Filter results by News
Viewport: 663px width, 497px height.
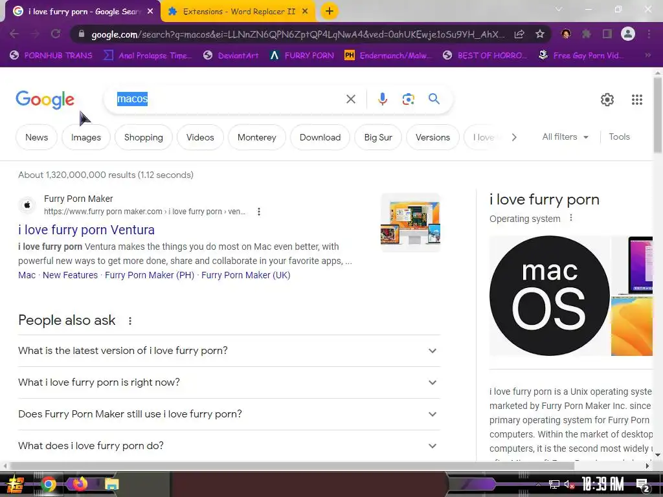click(x=36, y=137)
